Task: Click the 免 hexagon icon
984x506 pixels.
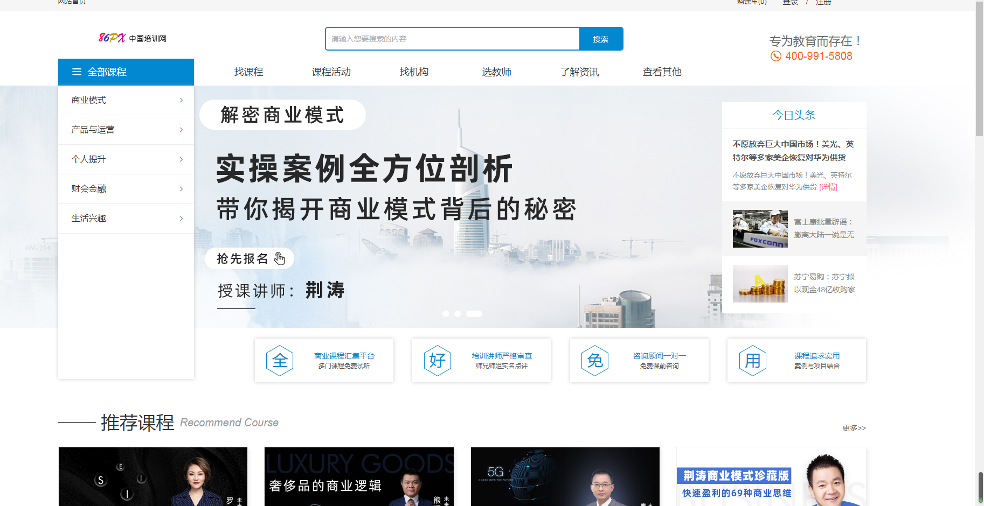Action: [595, 361]
